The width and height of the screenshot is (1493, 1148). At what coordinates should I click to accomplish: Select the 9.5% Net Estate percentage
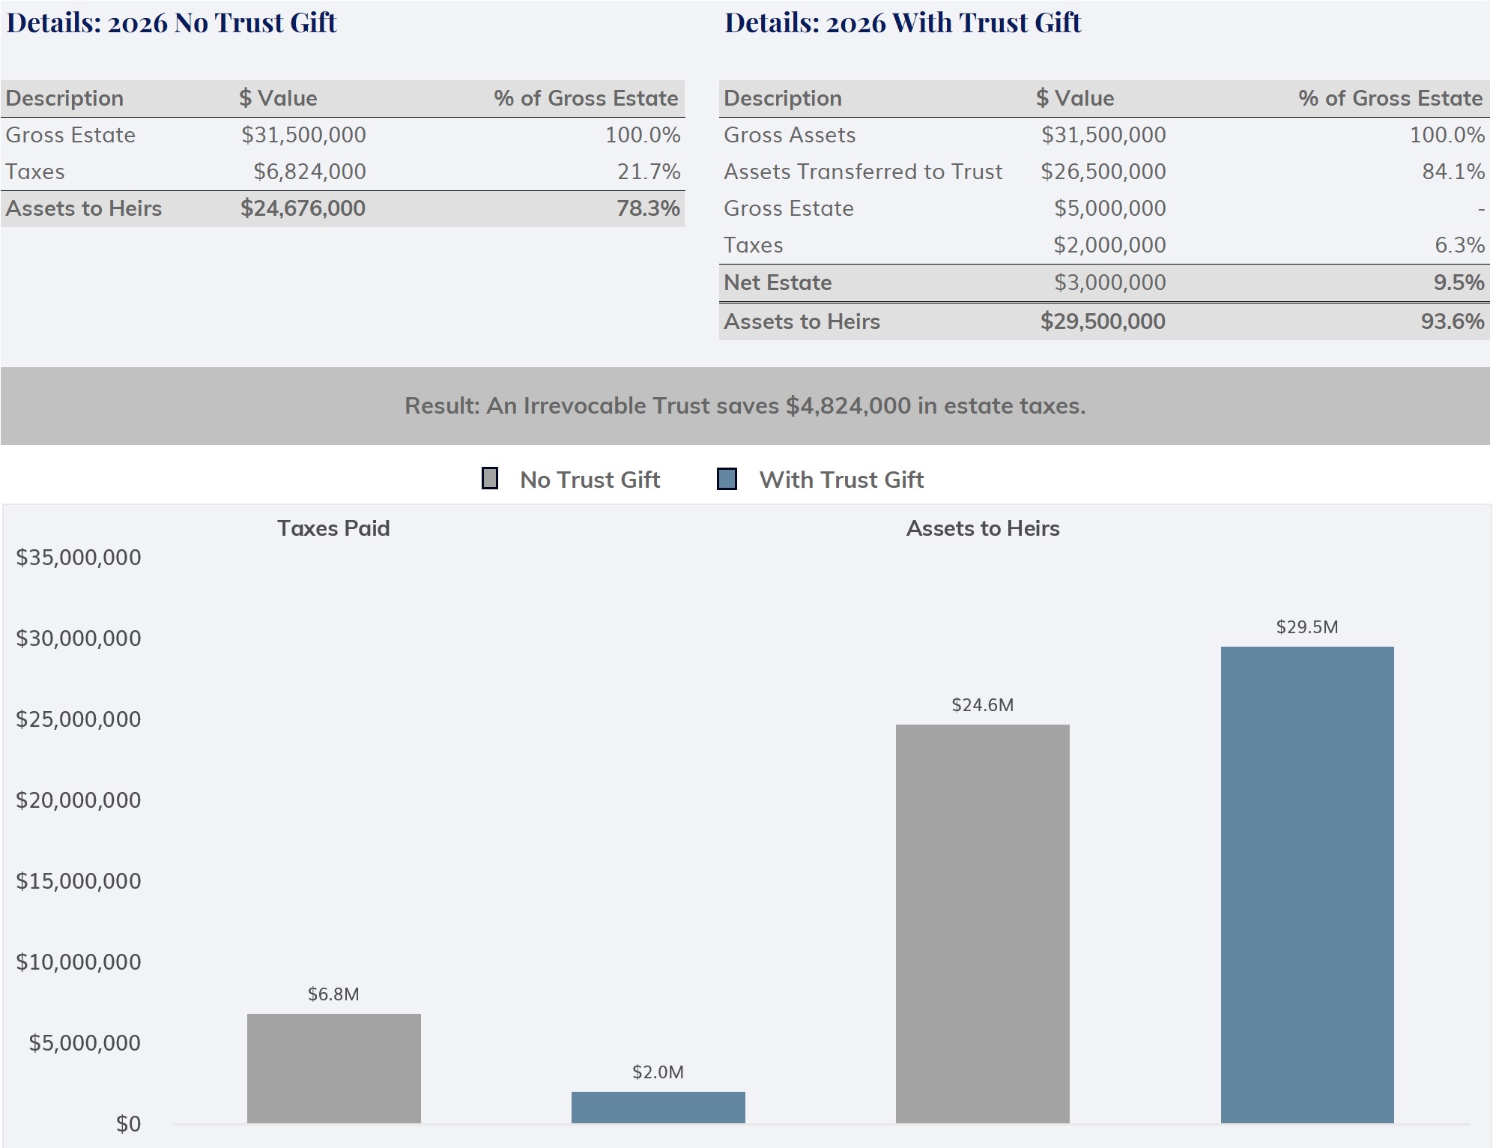click(x=1459, y=283)
